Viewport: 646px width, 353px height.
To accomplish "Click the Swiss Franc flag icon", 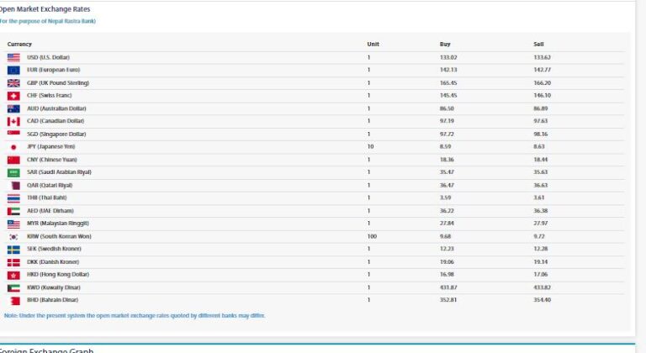I will coord(13,96).
